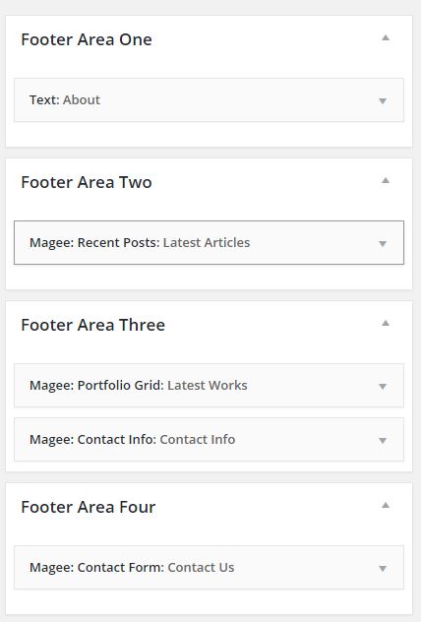Expand the Portfolio Grid widget arrow
The height and width of the screenshot is (622, 421).
tap(383, 387)
